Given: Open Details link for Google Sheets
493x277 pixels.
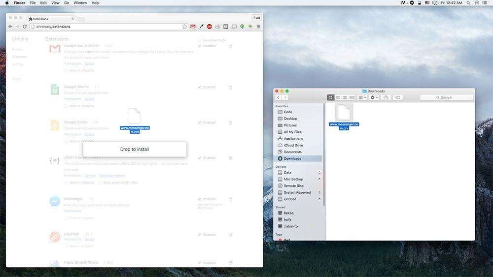Looking at the screenshot, I should tap(89, 99).
